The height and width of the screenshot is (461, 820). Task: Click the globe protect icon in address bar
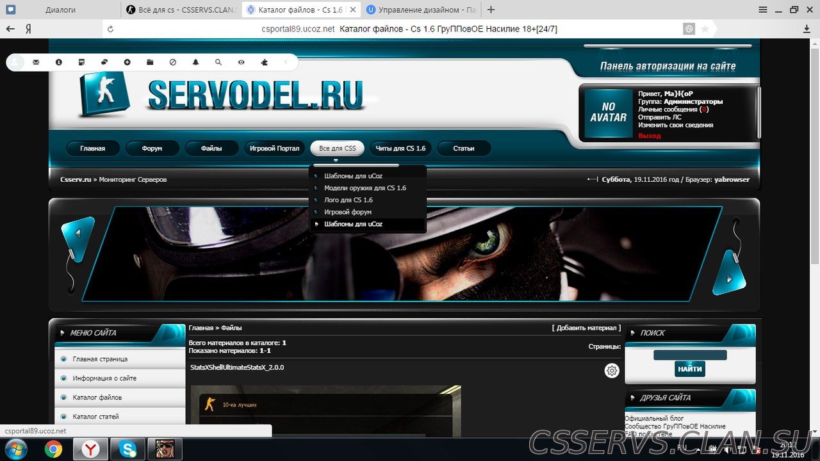click(x=689, y=29)
